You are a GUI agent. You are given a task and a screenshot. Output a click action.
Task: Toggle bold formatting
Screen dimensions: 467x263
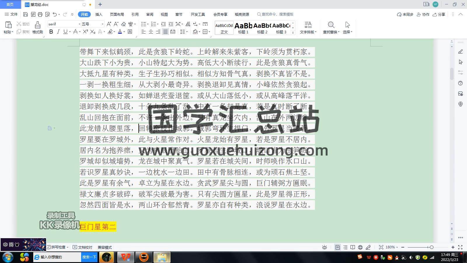(51, 32)
